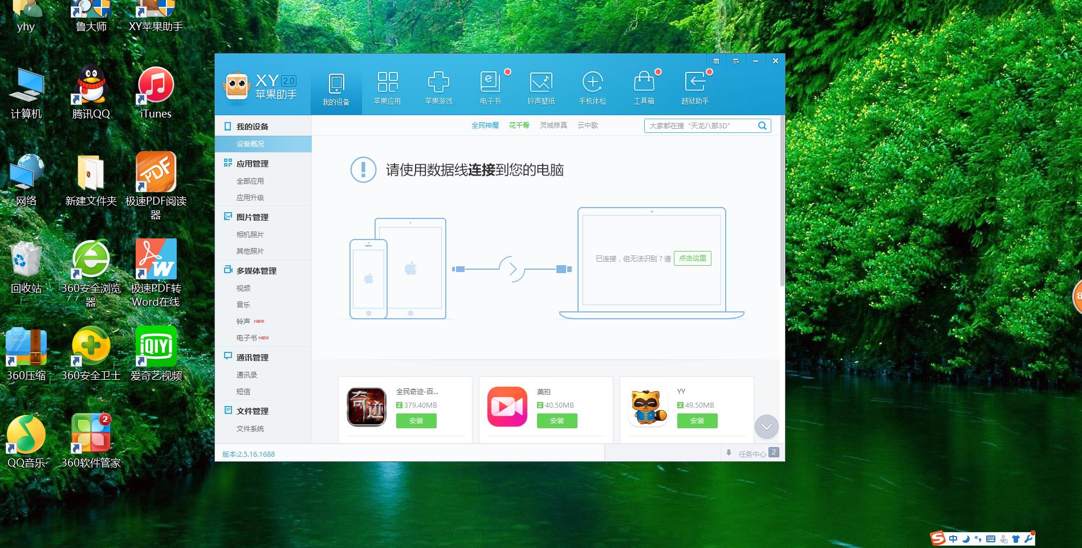Open the 腾讯QQ desktop icon
This screenshot has height=548, width=1082.
[91, 93]
